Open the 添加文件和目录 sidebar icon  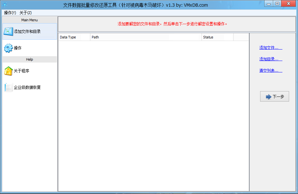[x=8, y=31]
